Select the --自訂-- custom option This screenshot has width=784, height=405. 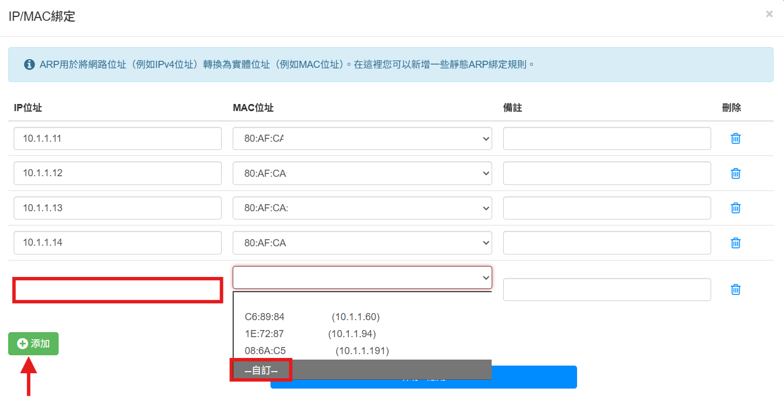[261, 369]
